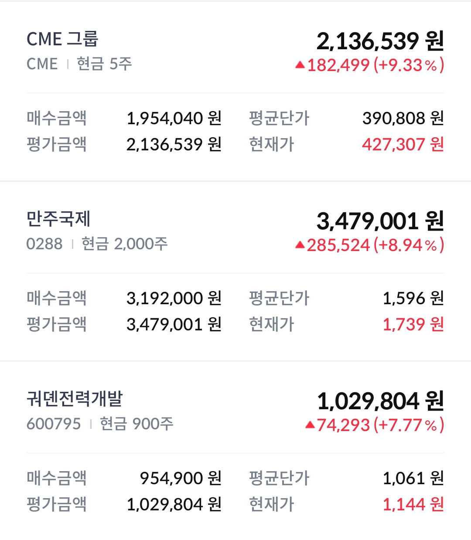Screen dimensions: 471x540
Task: Tap CME gain percentage +9.33%
Action: [409, 65]
